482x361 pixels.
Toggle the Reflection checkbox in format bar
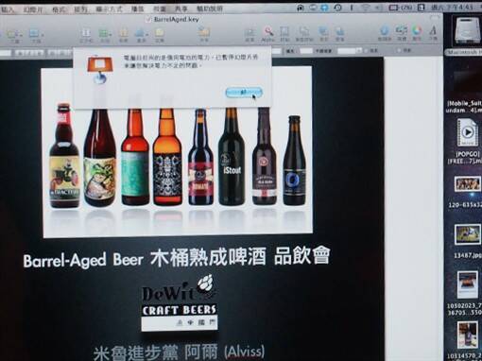click(x=399, y=50)
